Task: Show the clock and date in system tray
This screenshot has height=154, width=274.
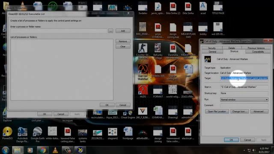Action: [264, 150]
